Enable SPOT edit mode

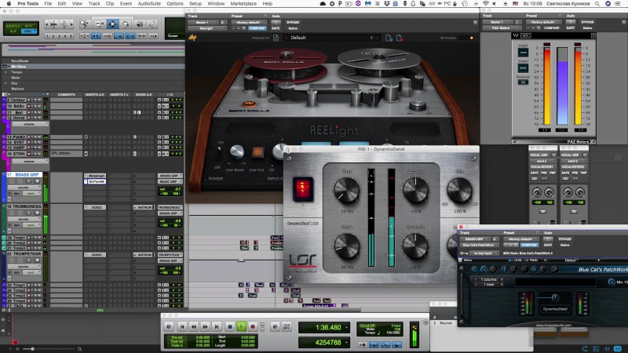[x=29, y=26]
